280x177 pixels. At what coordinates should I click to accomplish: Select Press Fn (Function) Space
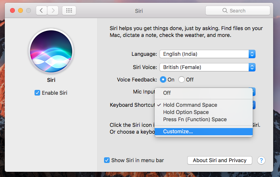[x=204, y=119]
